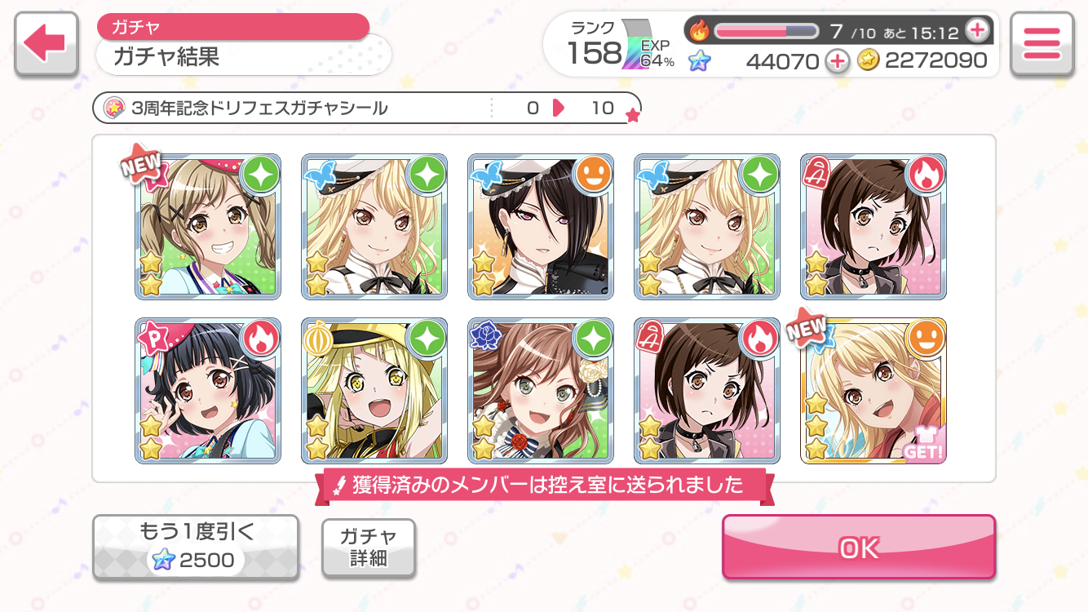The height and width of the screenshot is (612, 1088).
Task: Open the hamburger menu icon
Action: [x=1042, y=44]
